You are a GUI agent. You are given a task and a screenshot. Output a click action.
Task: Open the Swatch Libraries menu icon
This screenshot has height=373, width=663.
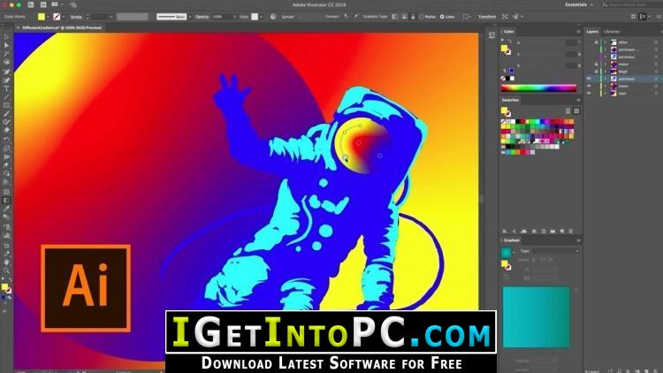click(x=505, y=232)
